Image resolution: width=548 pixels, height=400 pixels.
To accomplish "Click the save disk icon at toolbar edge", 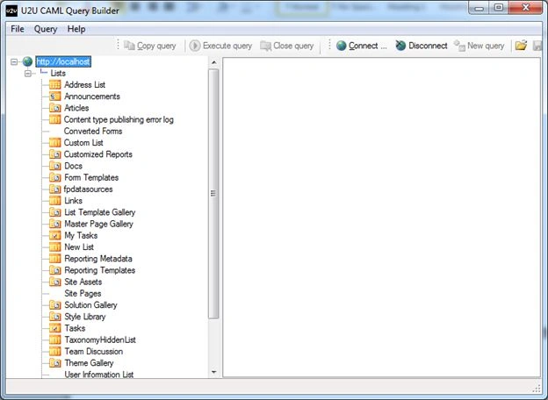I will click(537, 46).
